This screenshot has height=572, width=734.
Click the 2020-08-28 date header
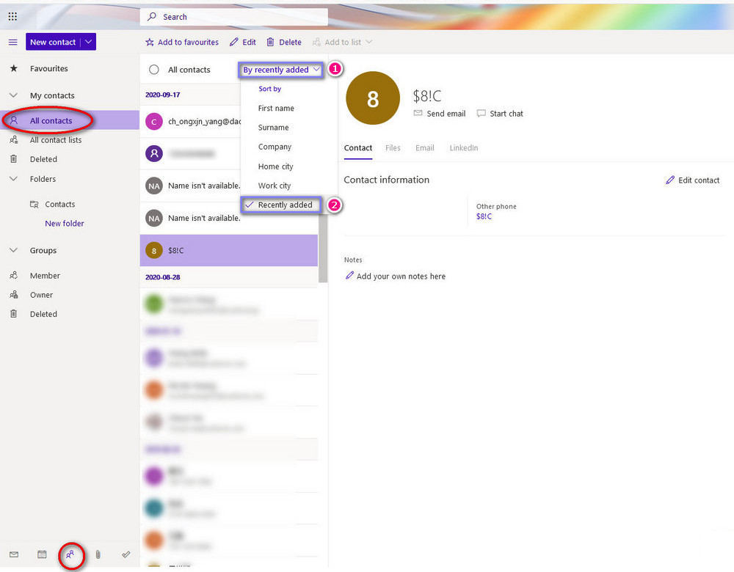[162, 277]
